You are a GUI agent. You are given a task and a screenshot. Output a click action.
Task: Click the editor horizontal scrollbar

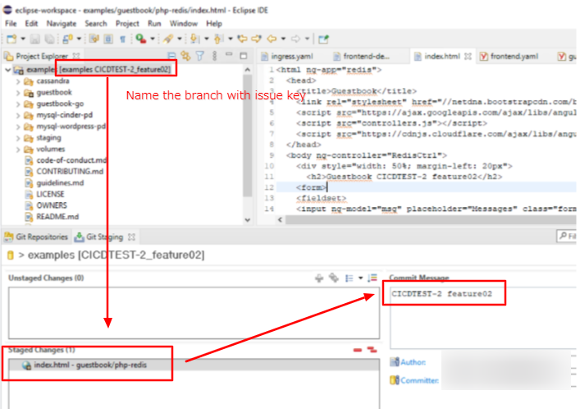pyautogui.click(x=430, y=220)
